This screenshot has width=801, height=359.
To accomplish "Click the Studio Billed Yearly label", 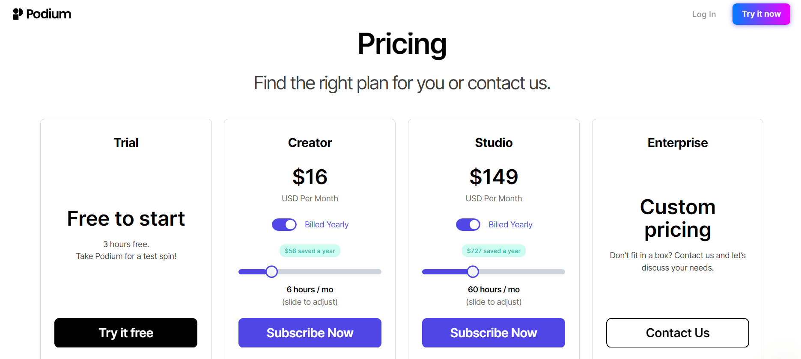I will click(x=510, y=224).
